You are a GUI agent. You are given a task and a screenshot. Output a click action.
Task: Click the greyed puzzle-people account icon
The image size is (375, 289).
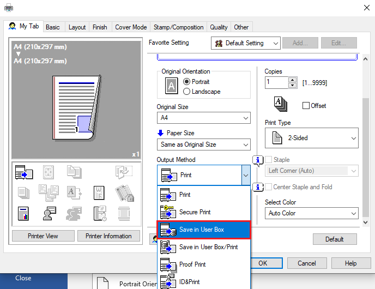click(74, 213)
